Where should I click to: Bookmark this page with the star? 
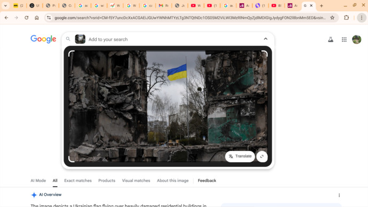tap(332, 18)
